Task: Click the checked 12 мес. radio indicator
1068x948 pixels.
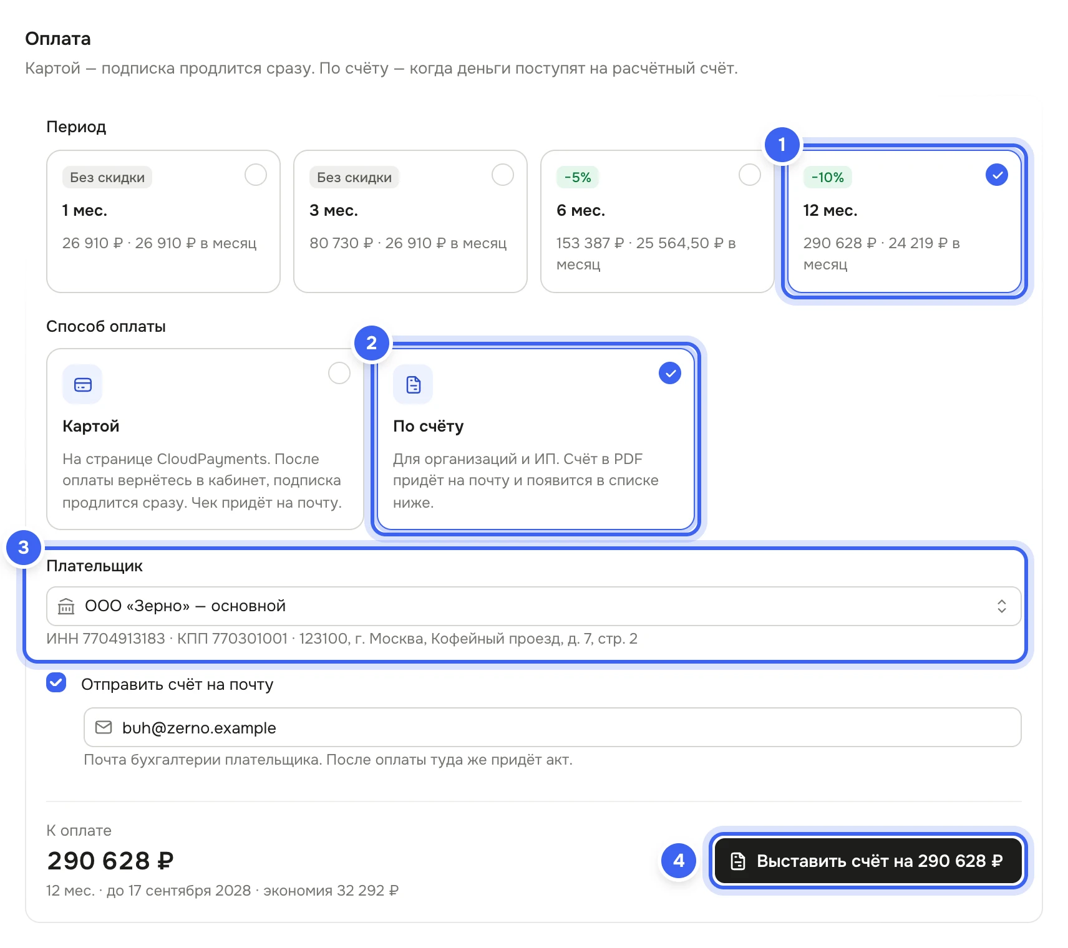Action: point(997,175)
